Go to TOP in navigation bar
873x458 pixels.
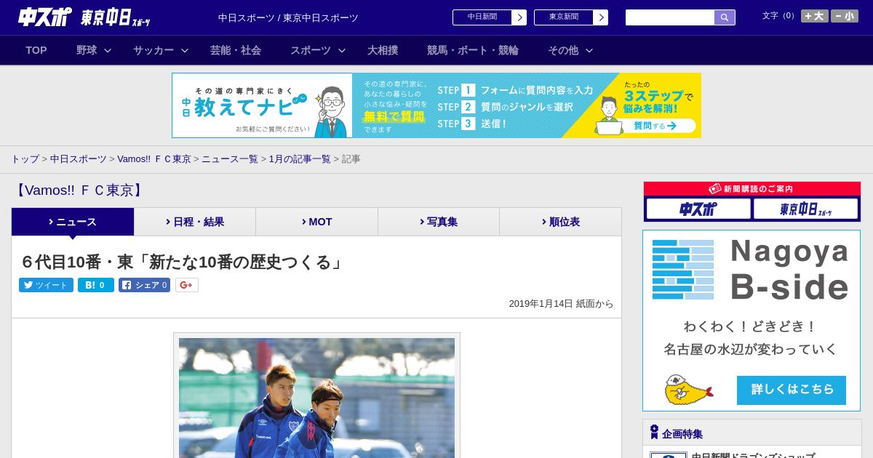[x=36, y=50]
